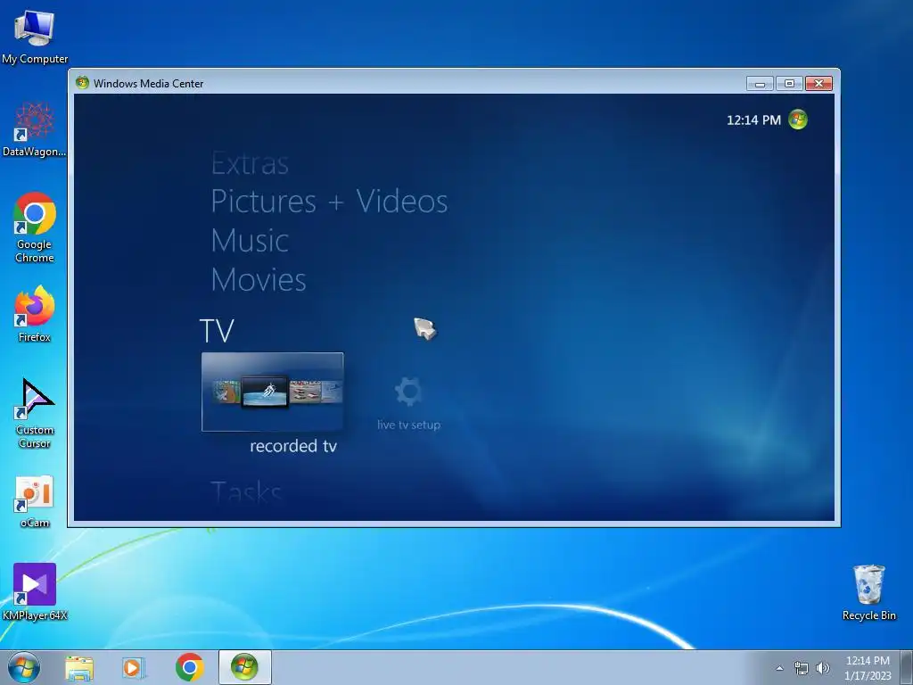This screenshot has height=685, width=913.
Task: Open the network tray icon
Action: (x=802, y=668)
